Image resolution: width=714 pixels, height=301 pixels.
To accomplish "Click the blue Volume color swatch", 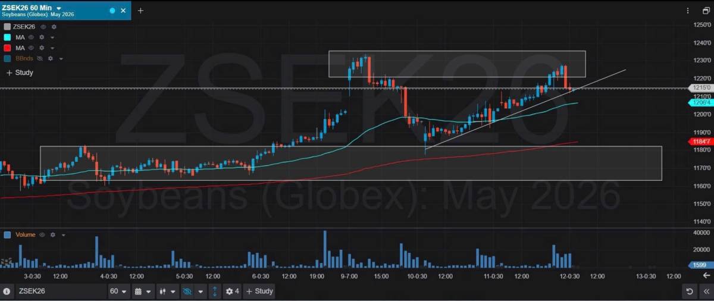I will 7,235.
